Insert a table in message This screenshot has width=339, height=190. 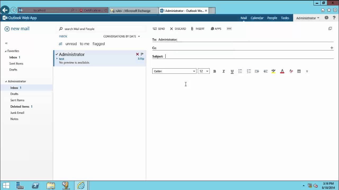tap(299, 71)
